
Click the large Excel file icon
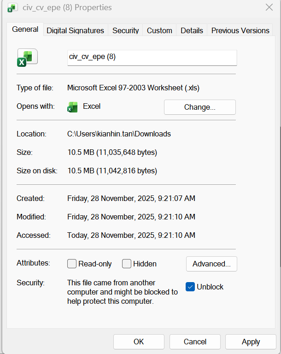[x=27, y=58]
